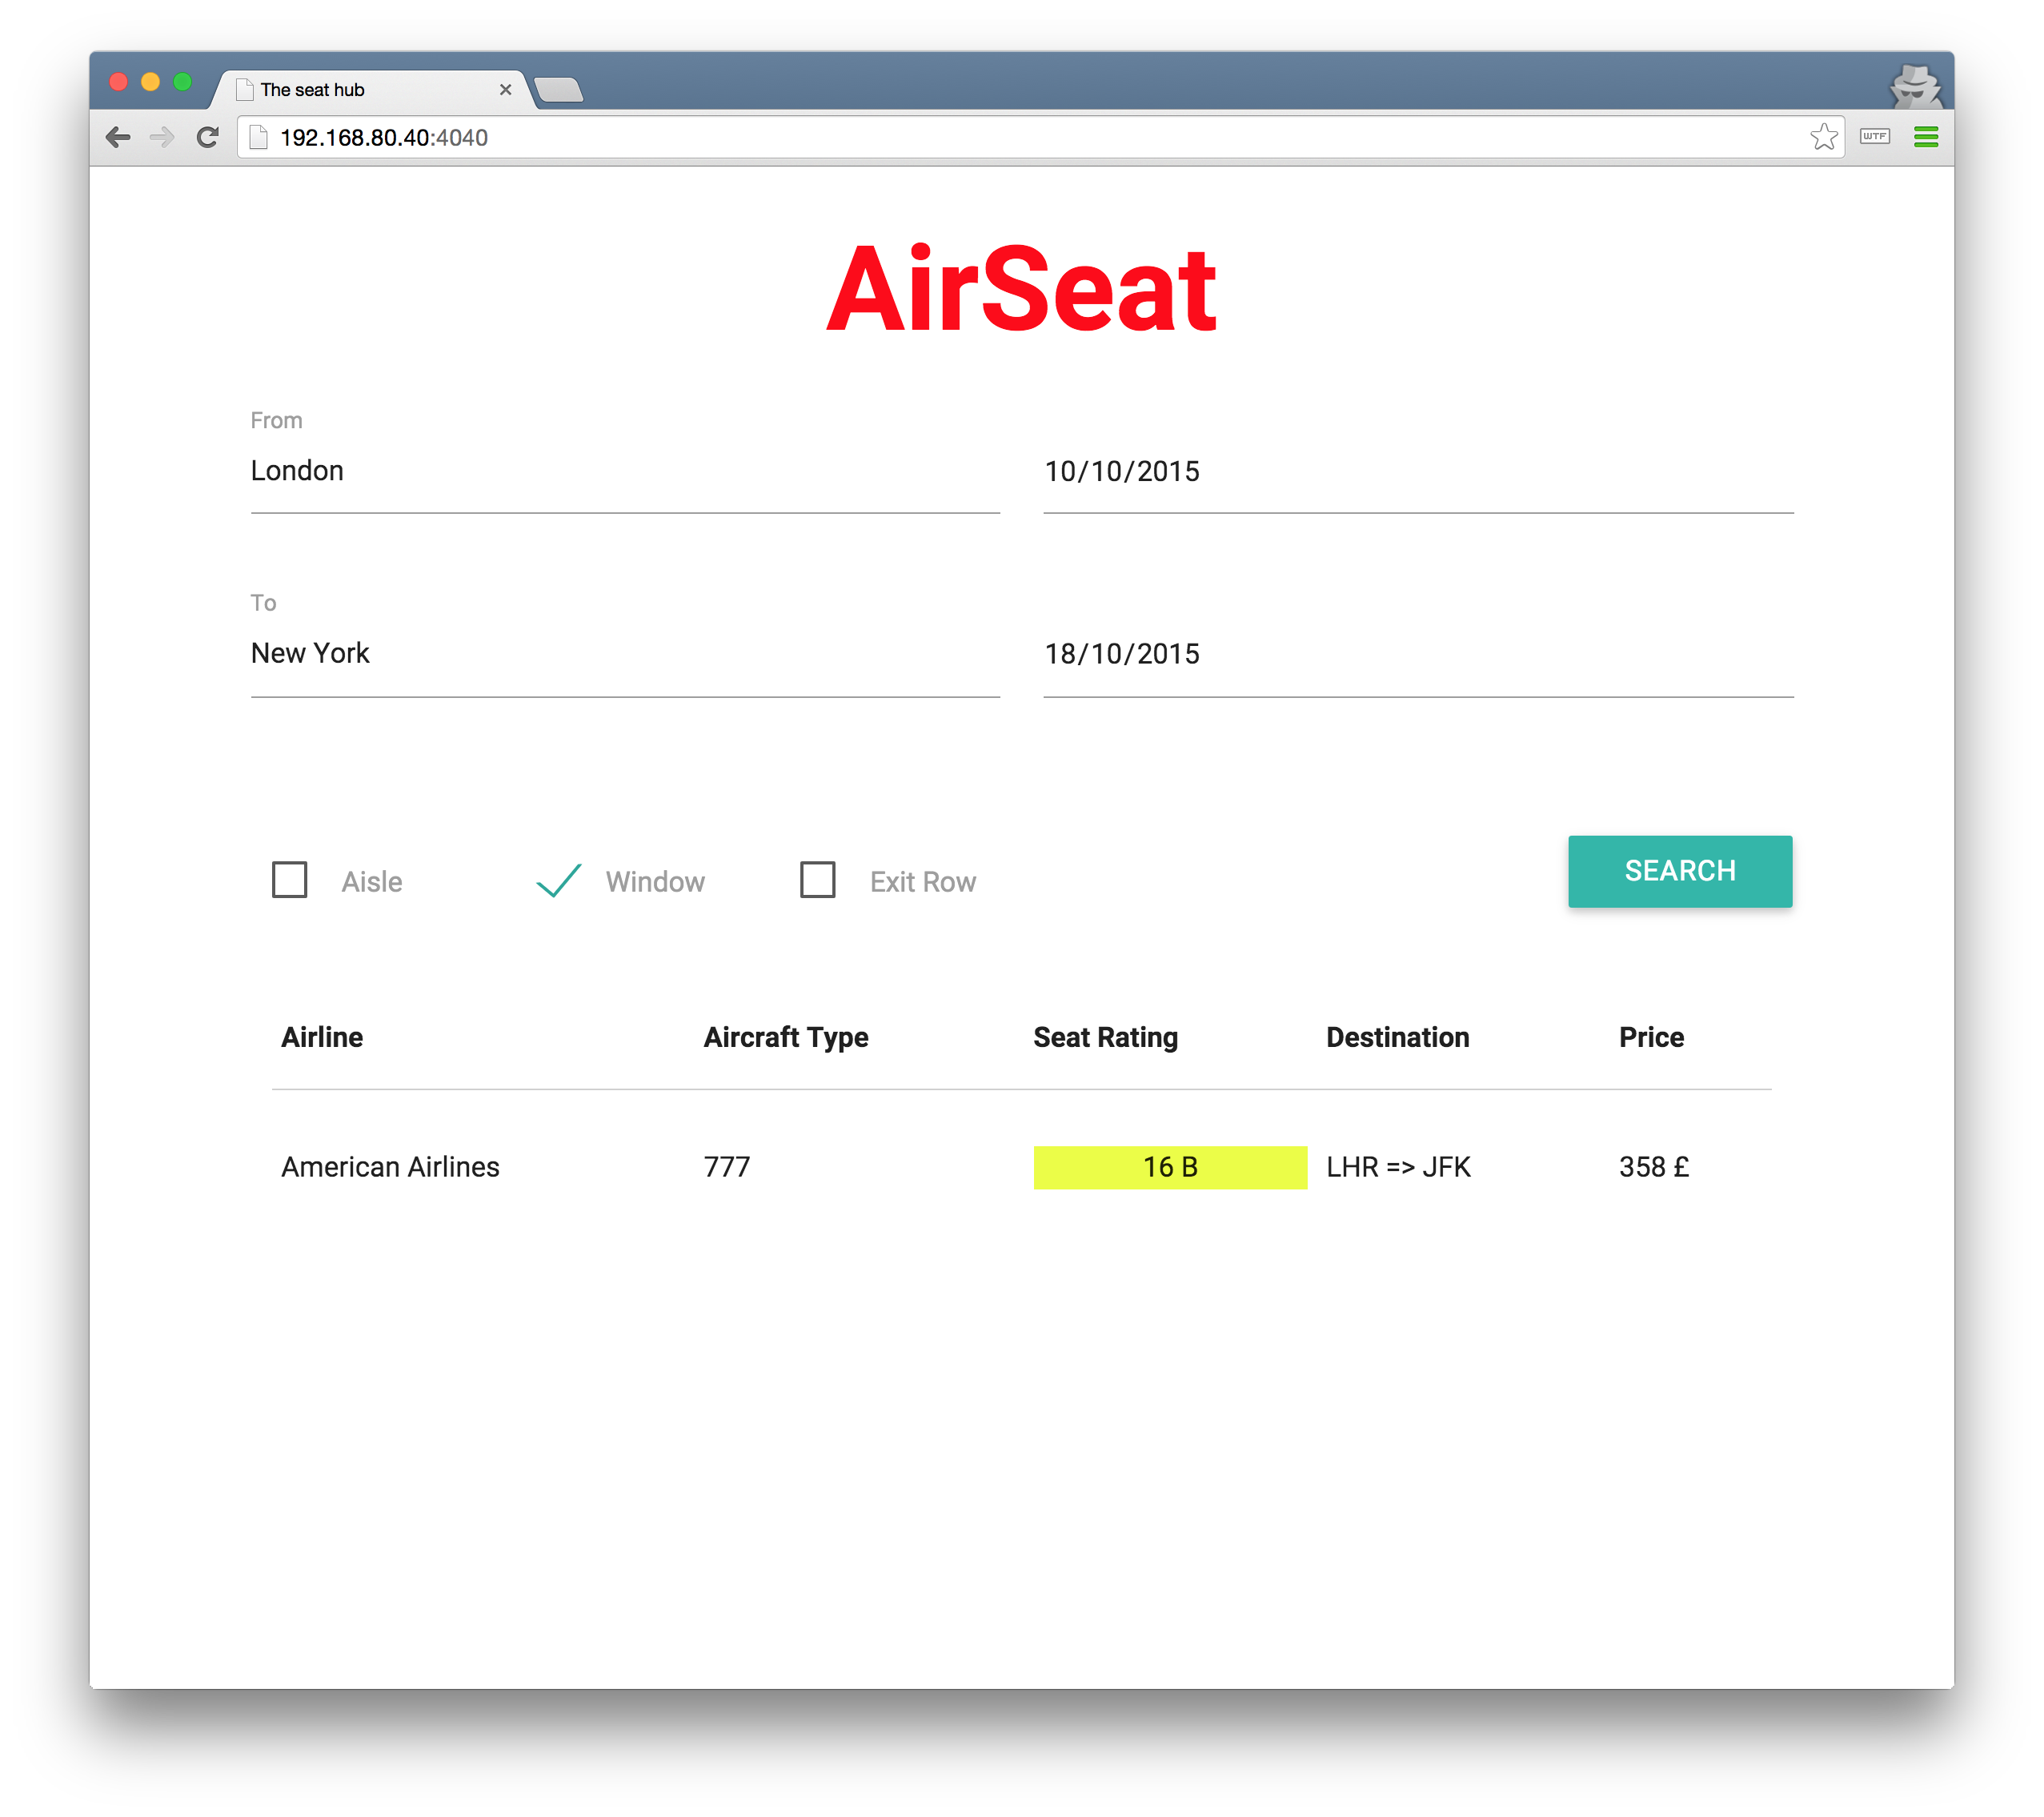
Task: Click the browser forward arrow
Action: tap(162, 137)
